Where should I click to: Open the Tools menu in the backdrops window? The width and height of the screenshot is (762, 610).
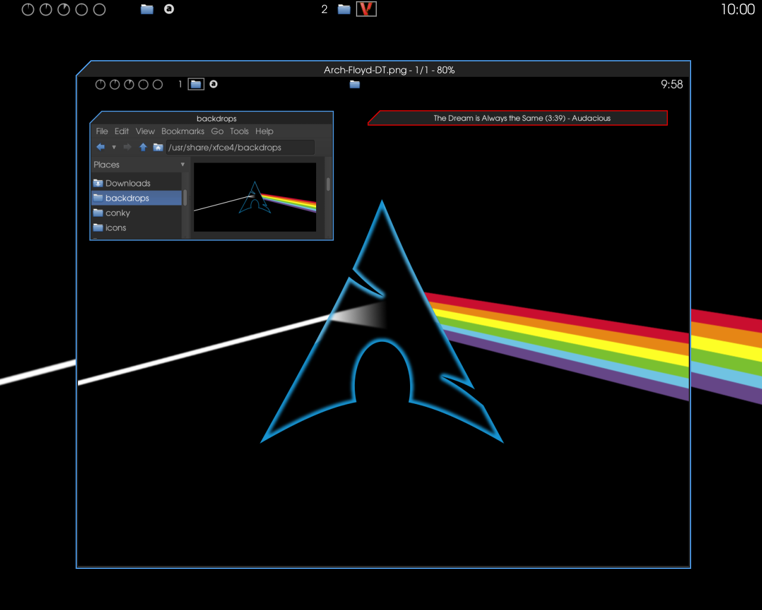click(x=239, y=131)
